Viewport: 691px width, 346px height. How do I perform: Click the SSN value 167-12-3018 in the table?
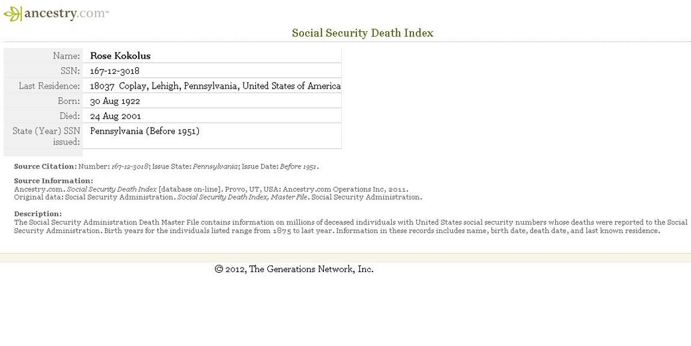pyautogui.click(x=115, y=71)
